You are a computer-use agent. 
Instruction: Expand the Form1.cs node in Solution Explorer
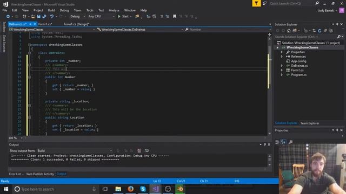click(x=282, y=70)
